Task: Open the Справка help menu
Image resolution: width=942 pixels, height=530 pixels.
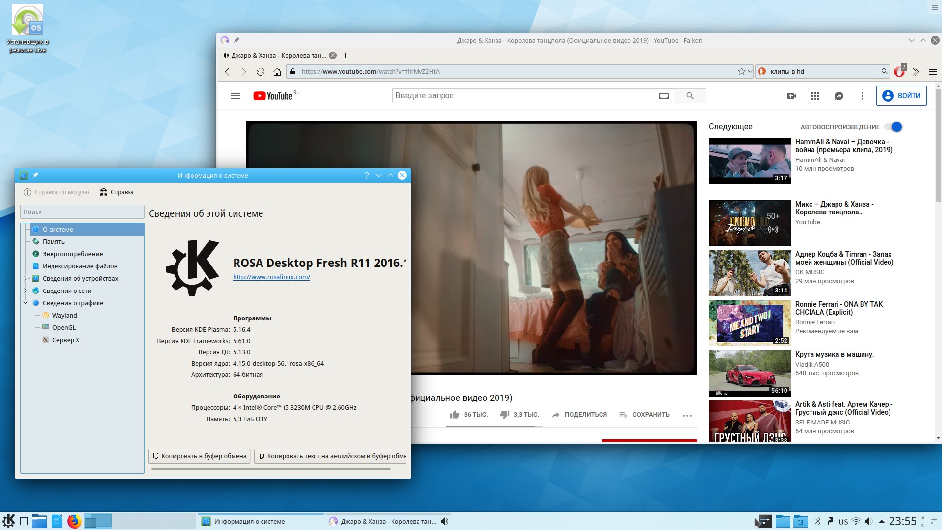Action: [x=117, y=192]
